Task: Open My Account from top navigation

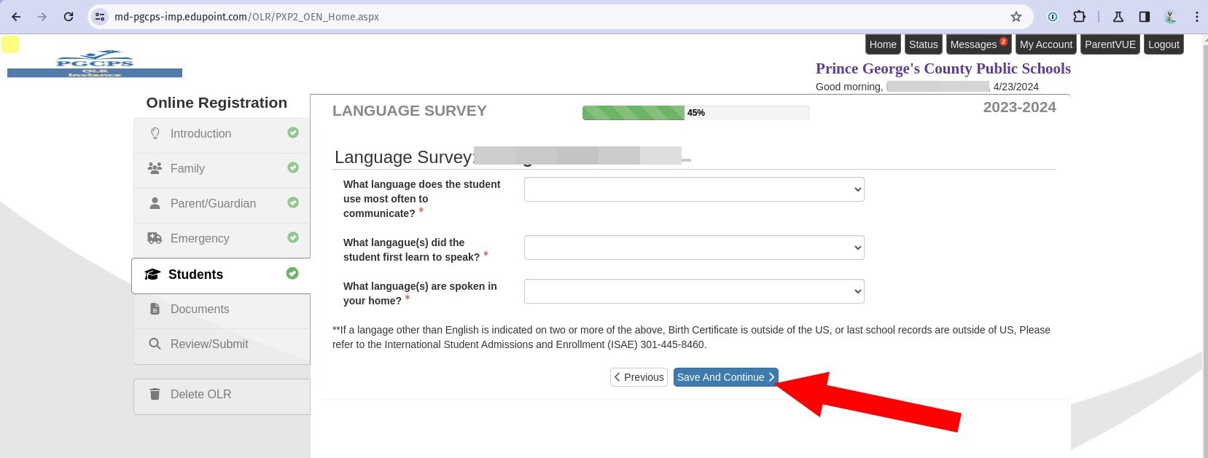Action: [1045, 44]
